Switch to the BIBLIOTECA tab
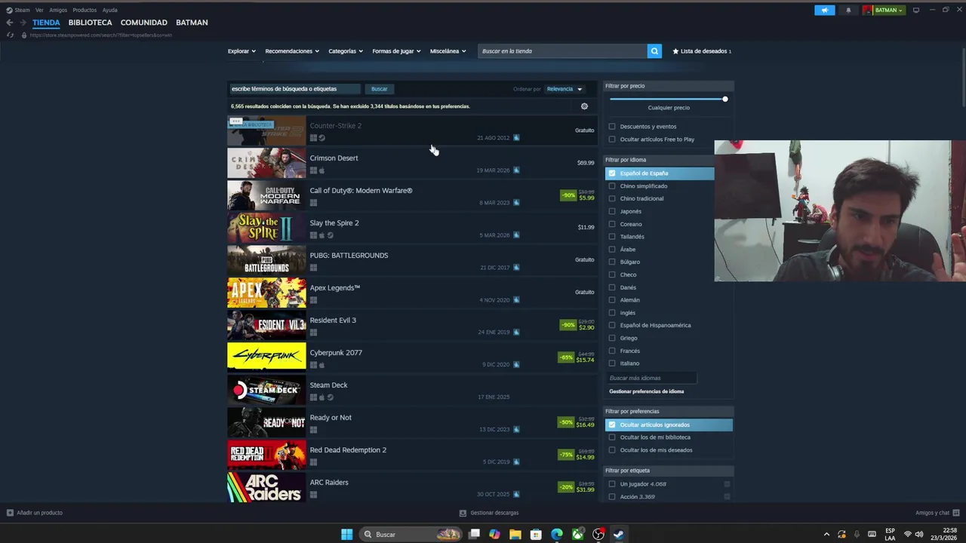 click(90, 23)
